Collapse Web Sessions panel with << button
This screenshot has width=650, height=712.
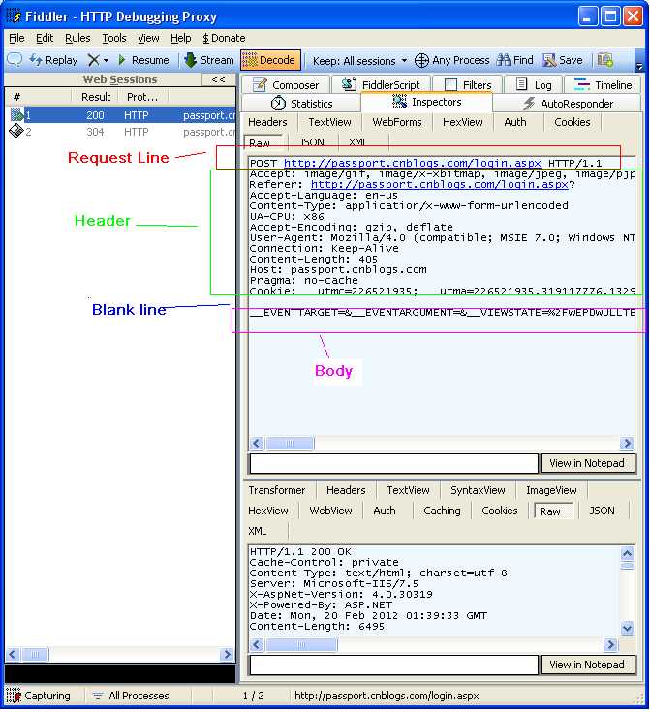219,79
